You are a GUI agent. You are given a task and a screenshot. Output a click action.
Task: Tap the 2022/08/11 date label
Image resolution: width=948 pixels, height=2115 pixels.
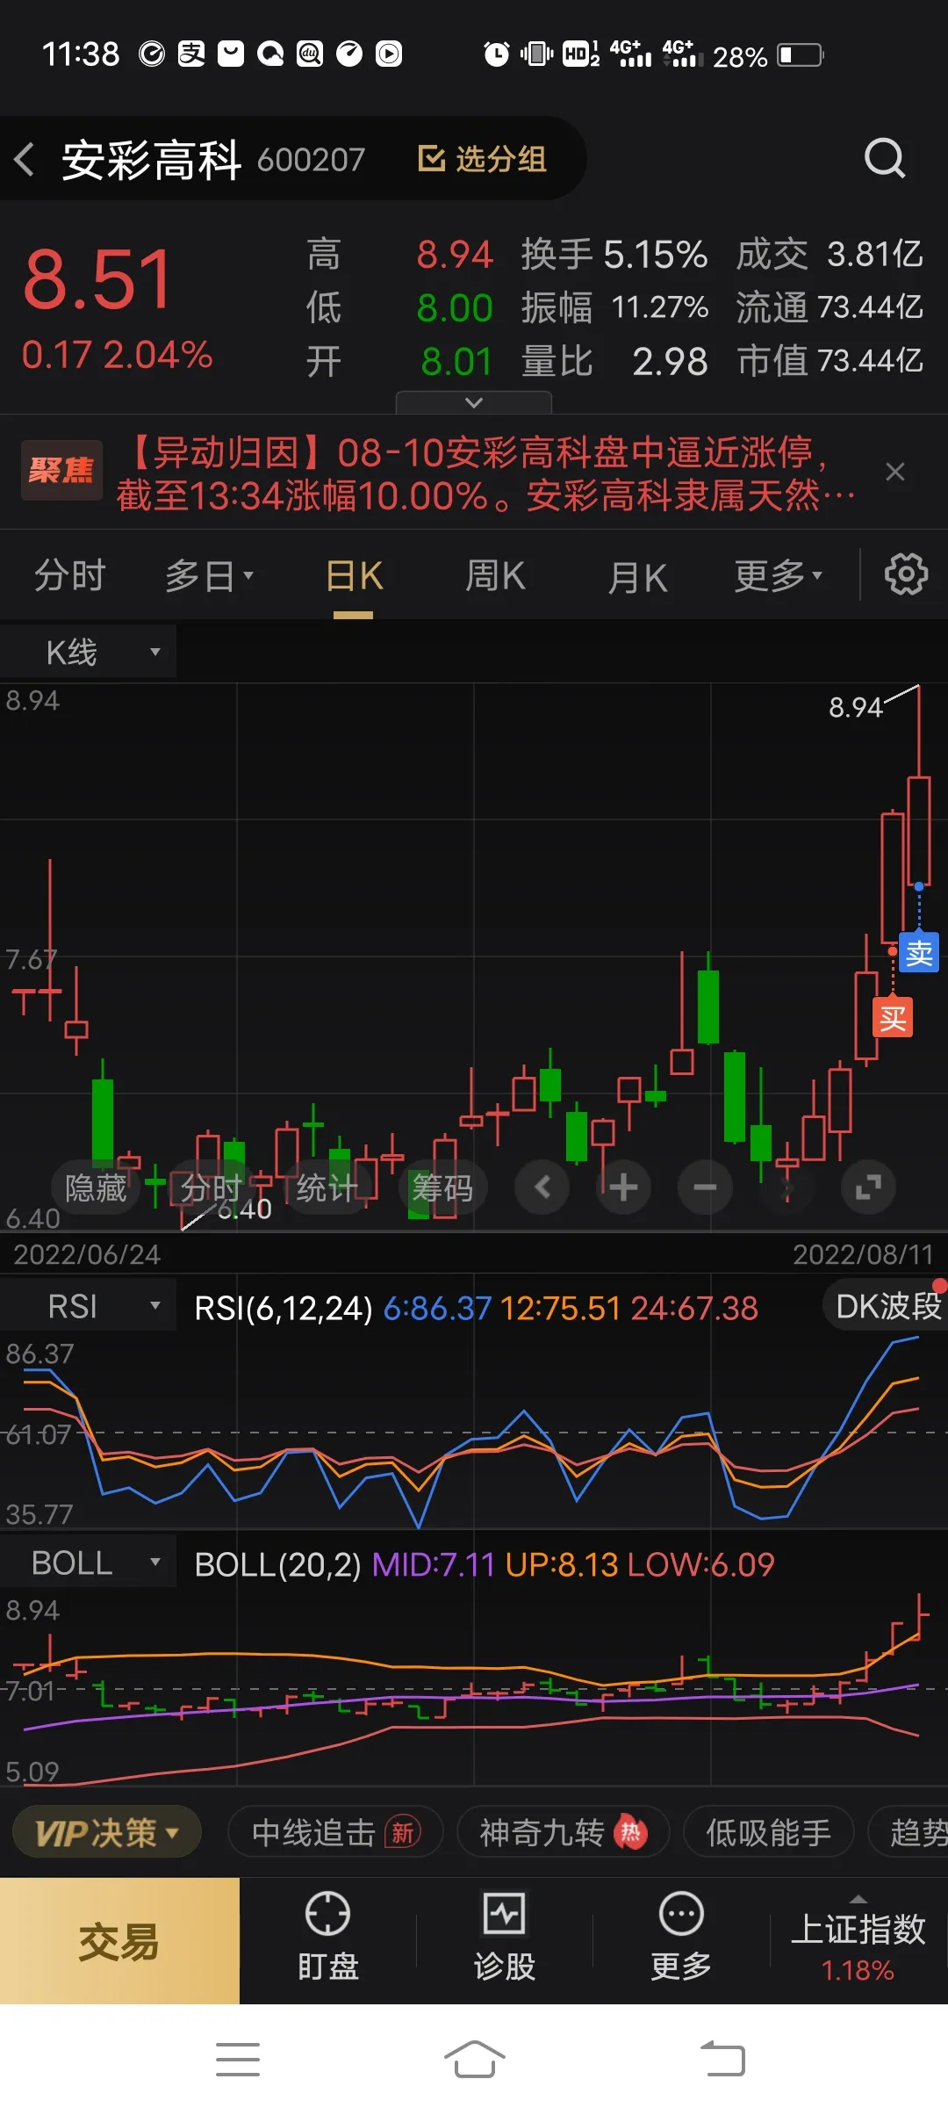click(863, 1254)
